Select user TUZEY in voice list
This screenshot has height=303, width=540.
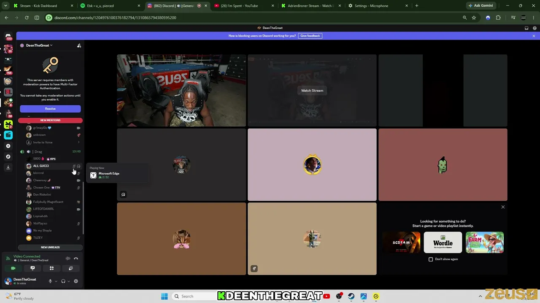(x=52, y=238)
